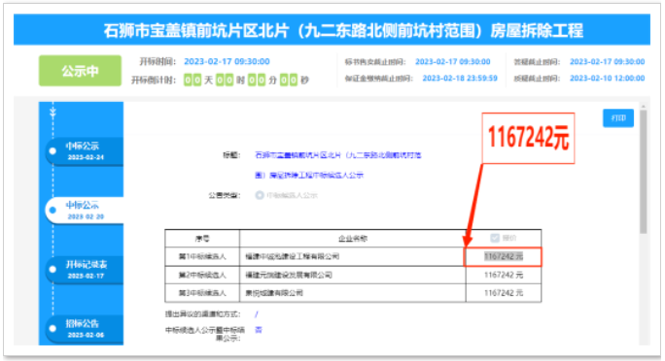
Task: Click the 开标时间 value 2023-02-17 09:30:00
Action: click(227, 62)
